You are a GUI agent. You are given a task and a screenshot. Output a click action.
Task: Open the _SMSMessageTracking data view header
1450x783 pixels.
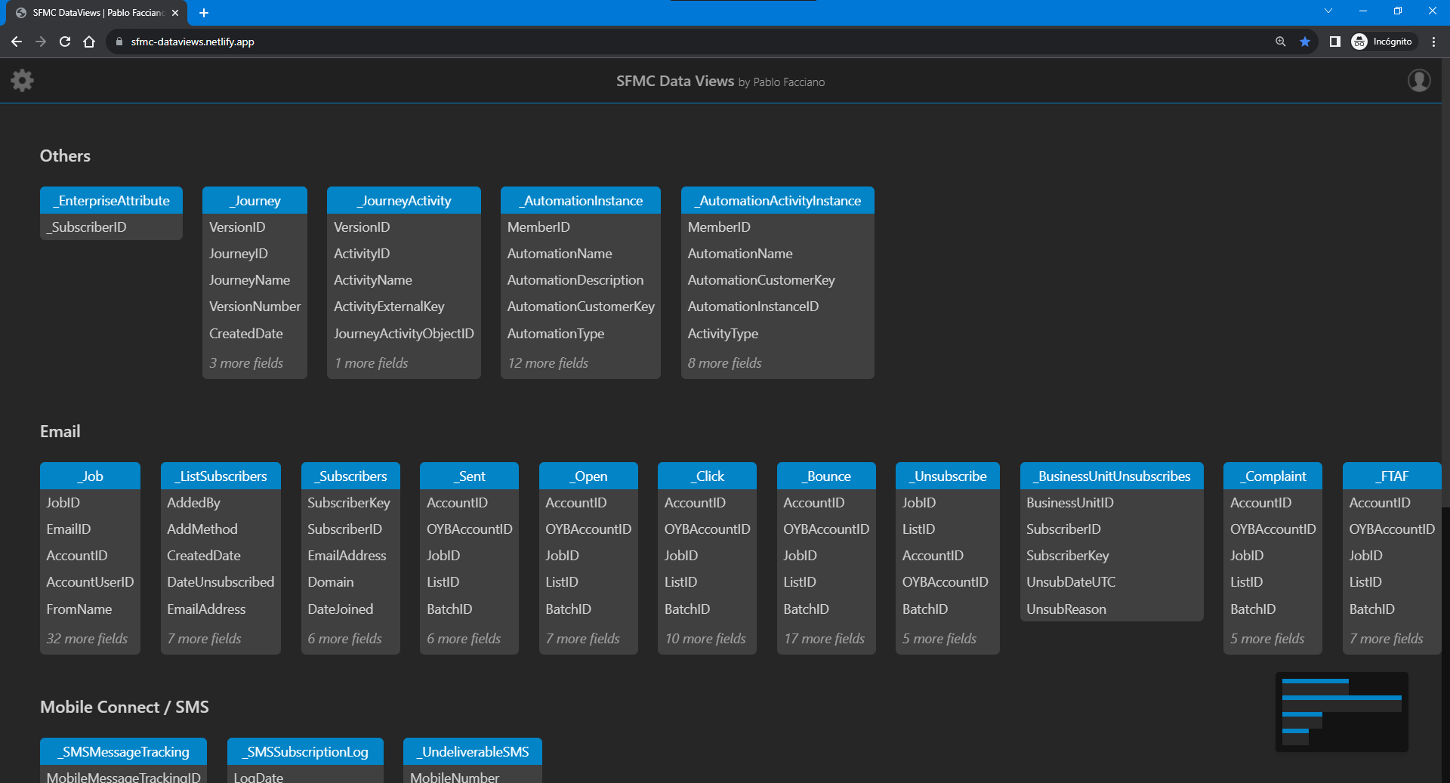(x=123, y=751)
